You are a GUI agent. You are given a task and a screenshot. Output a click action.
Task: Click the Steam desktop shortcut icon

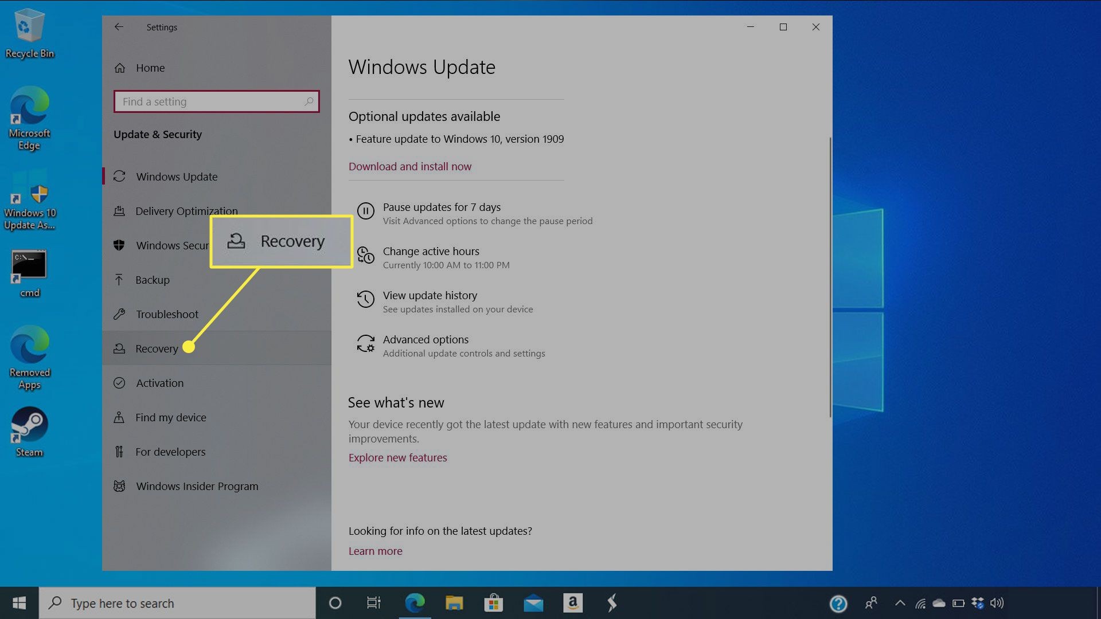tap(29, 425)
